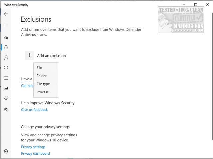Image resolution: width=213 pixels, height=159 pixels.
Task: Pick File type exclusion option
Action: click(43, 84)
